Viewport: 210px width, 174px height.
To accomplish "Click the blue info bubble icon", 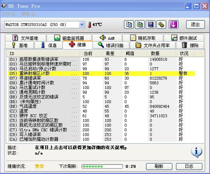I will click(x=197, y=152).
